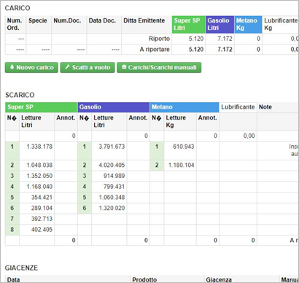Select Super SP reading 402.405
This screenshot has width=299, height=283.
pyautogui.click(x=42, y=229)
